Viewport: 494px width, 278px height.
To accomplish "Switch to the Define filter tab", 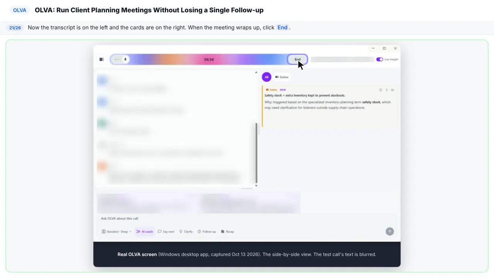I will [282, 77].
